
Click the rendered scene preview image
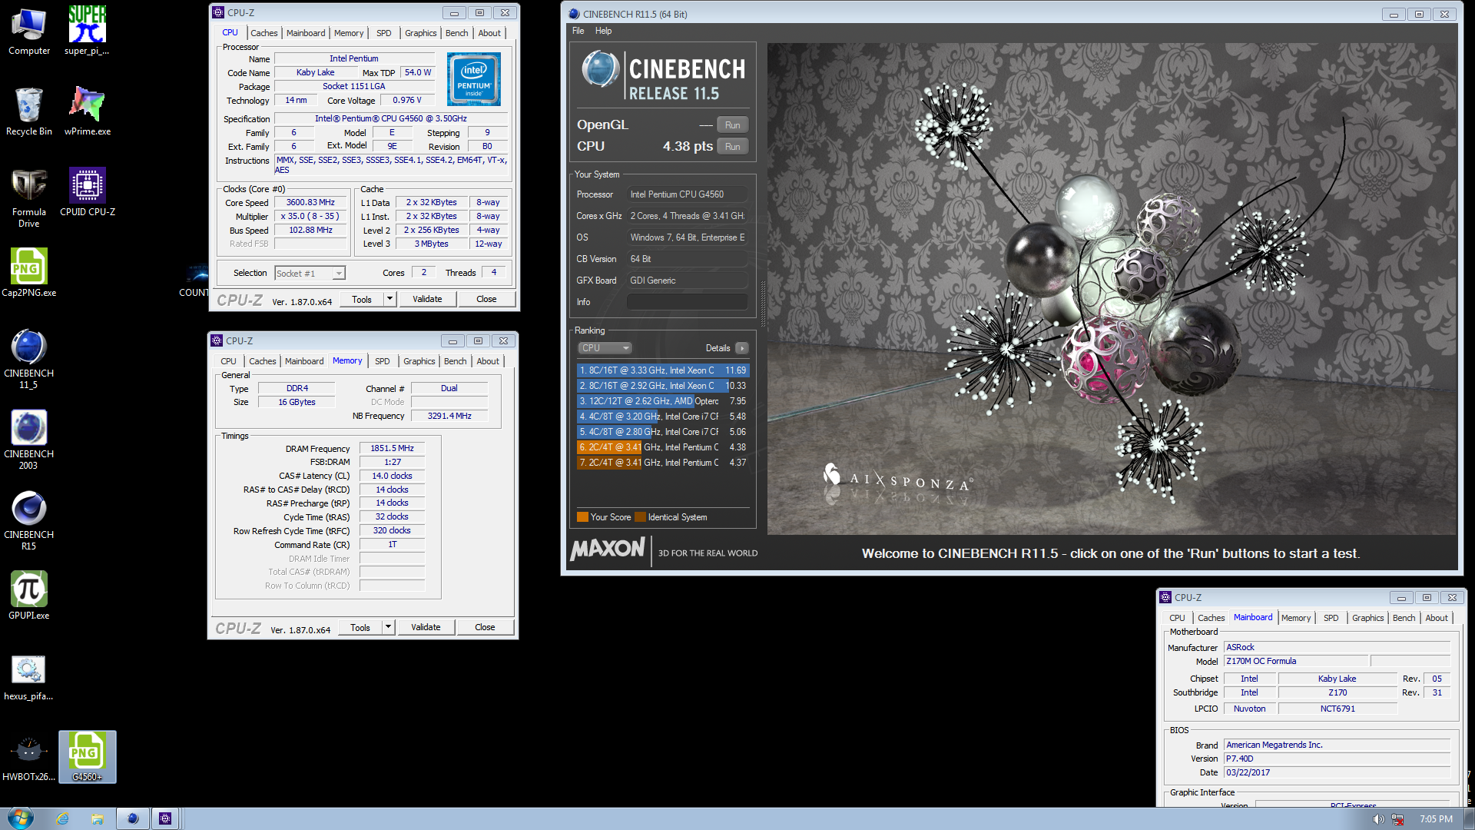(x=1112, y=289)
